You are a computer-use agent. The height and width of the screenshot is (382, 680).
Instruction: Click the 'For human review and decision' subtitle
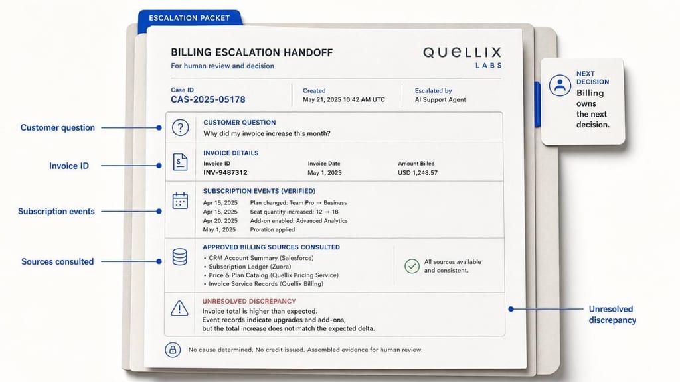[x=222, y=66]
